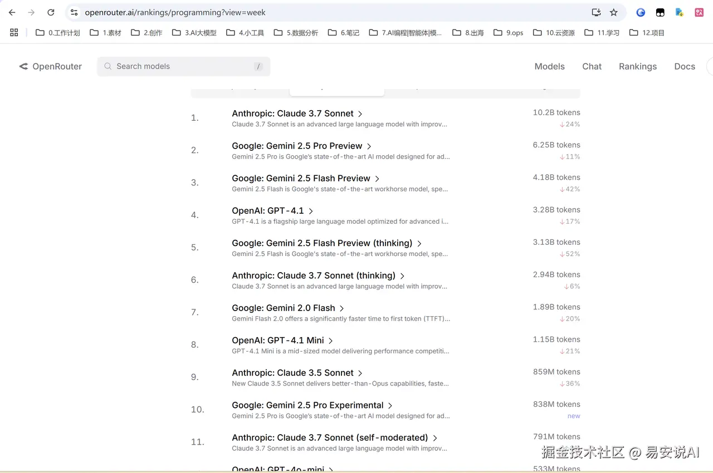Open the 2.创作 bookmark folder
This screenshot has width=713, height=473.
coord(146,33)
